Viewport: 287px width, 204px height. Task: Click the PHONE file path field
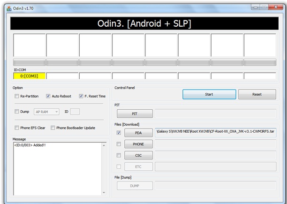[x=216, y=144]
